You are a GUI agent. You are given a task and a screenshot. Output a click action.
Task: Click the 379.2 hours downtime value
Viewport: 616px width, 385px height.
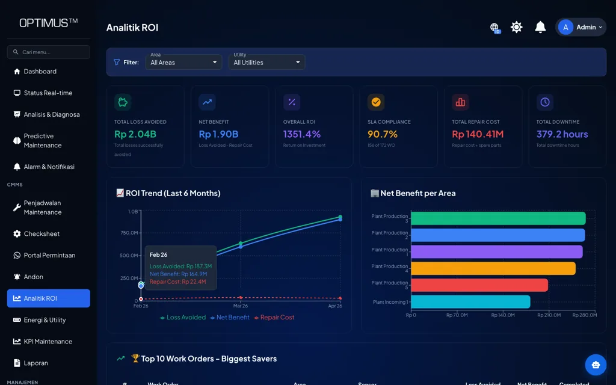point(562,134)
